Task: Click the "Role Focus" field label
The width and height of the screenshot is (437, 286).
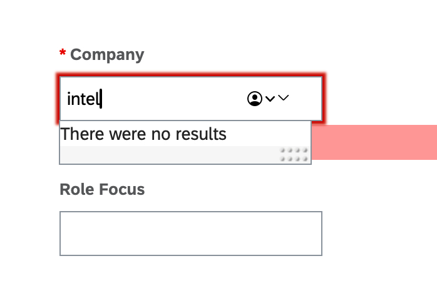Action: [x=102, y=189]
